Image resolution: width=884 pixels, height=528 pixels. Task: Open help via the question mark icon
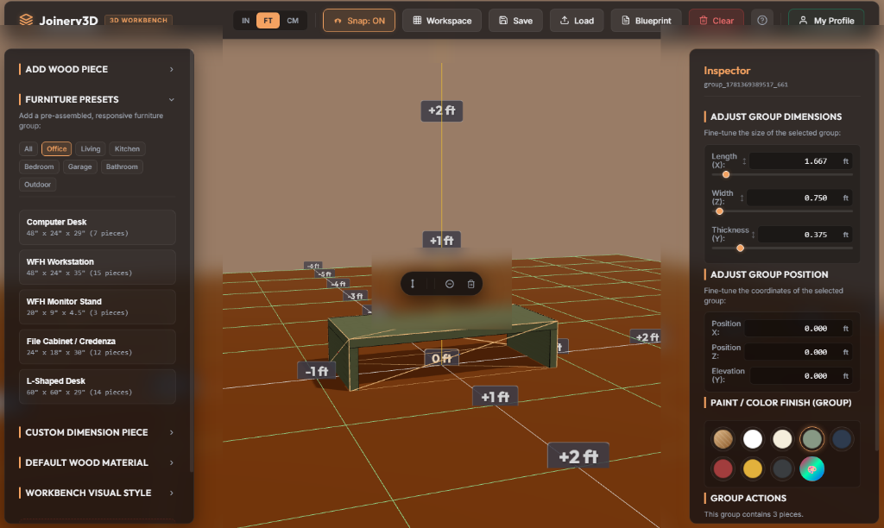(761, 21)
